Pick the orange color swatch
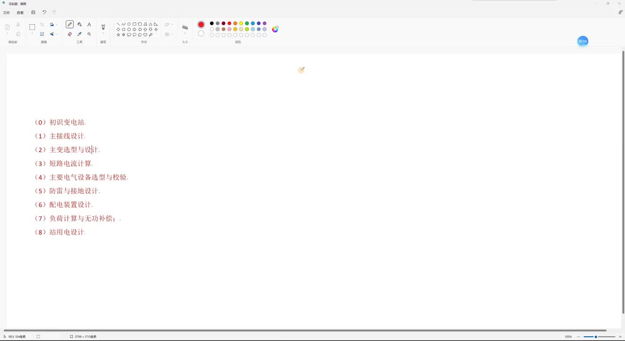Viewport: 625px width, 341px height. coord(235,23)
